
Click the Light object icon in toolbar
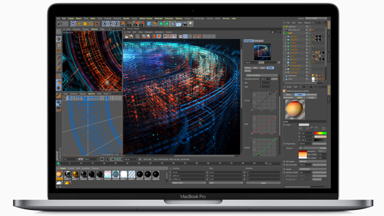pos(190,24)
